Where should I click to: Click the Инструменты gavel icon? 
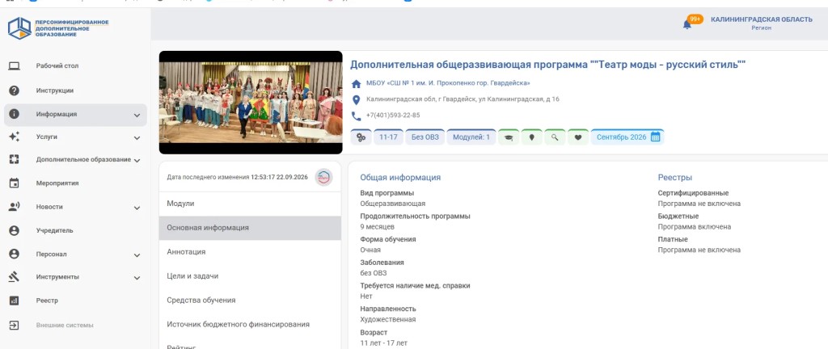tap(15, 277)
